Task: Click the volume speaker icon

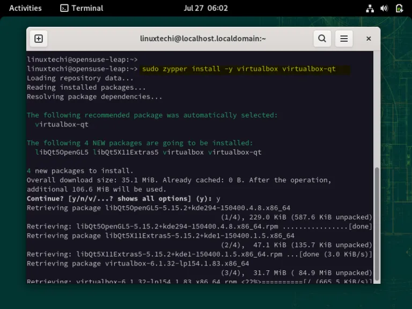Action: coord(384,9)
